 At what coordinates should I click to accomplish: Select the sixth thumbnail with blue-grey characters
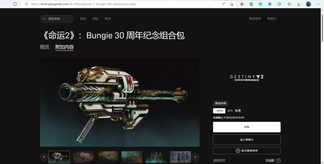[180, 157]
